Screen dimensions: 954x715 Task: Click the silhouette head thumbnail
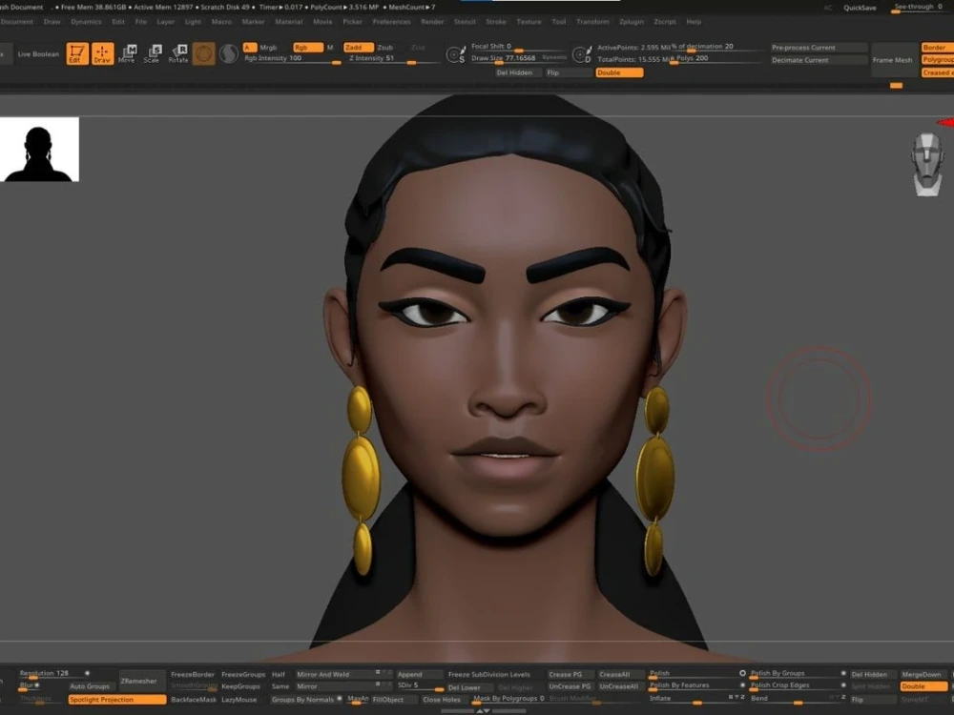point(39,149)
